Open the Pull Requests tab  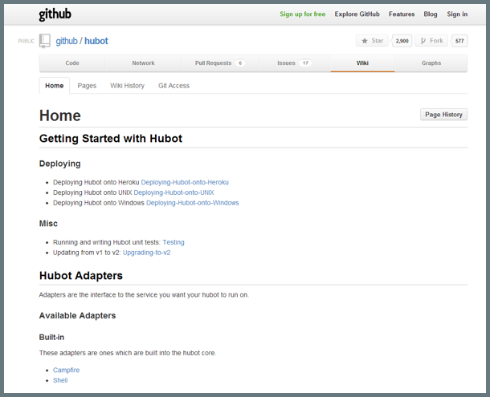pyautogui.click(x=220, y=63)
